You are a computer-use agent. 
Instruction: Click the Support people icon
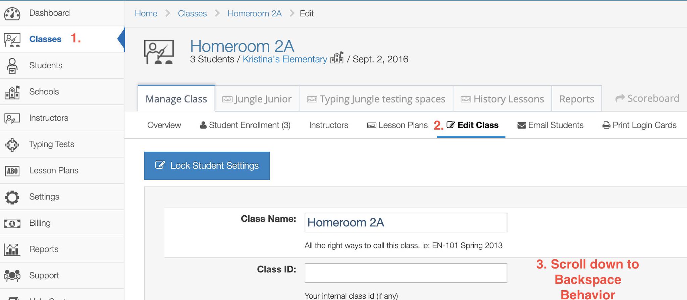pos(12,276)
